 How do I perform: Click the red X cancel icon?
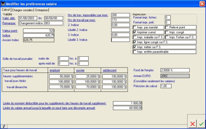[x=193, y=124]
